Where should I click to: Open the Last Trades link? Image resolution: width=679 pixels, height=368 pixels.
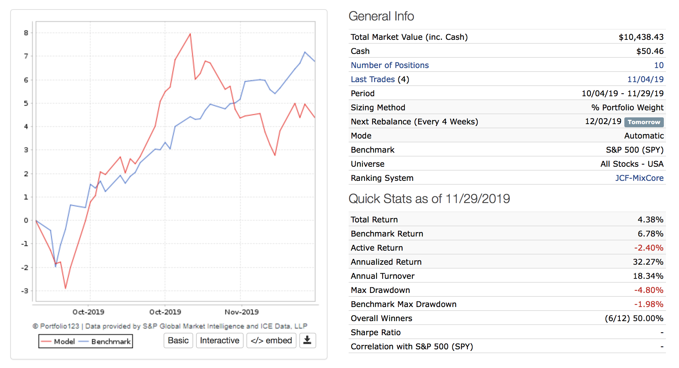[373, 79]
